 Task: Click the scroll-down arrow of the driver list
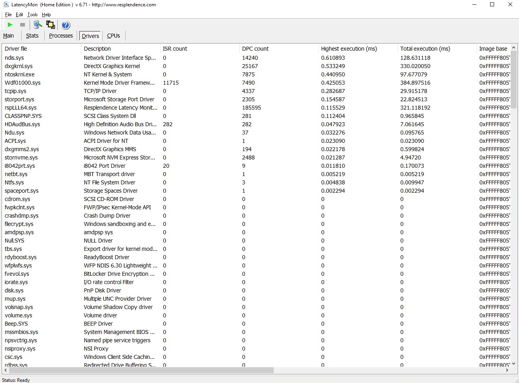(514, 364)
